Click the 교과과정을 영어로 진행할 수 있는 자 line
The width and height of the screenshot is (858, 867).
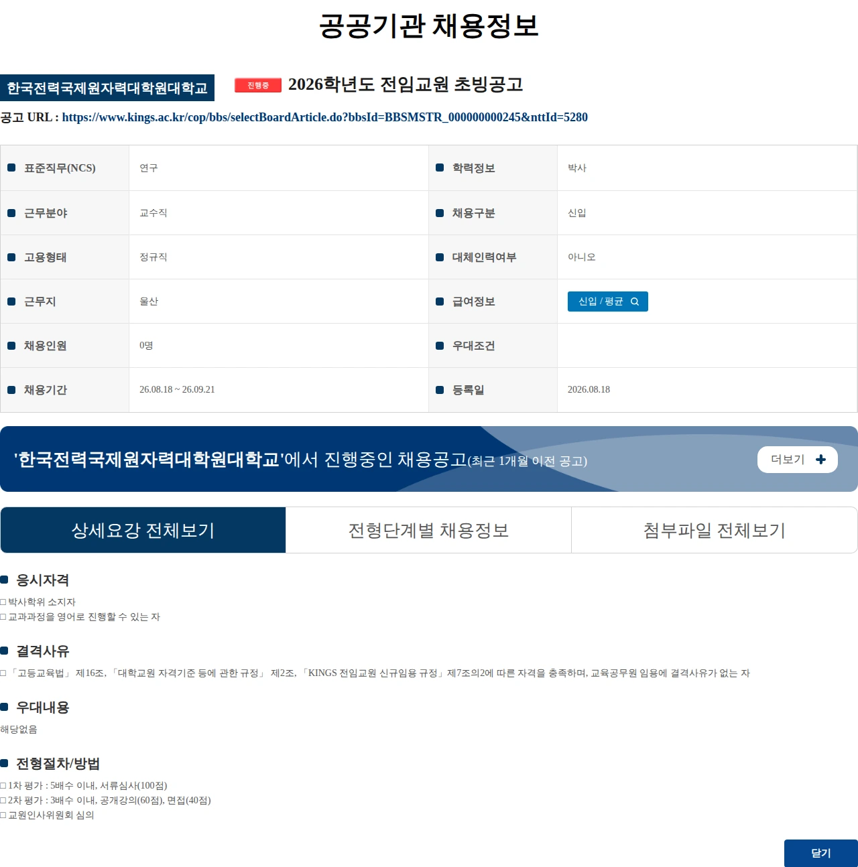pos(80,617)
